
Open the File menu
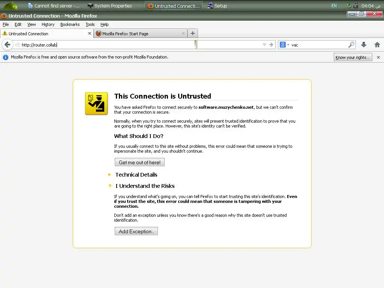[x=6, y=24]
